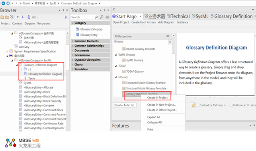Open Resources tab in Browser

coord(43,23)
